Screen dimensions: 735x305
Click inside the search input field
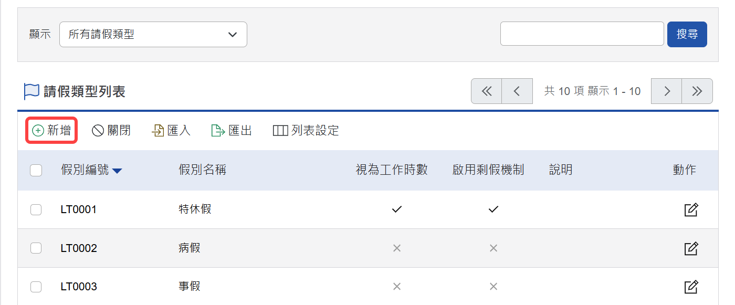[582, 34]
